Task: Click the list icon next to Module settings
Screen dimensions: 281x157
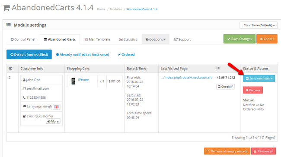Action: tap(8, 25)
